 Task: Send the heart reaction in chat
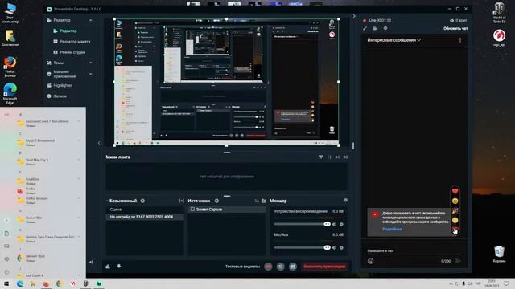(x=455, y=191)
